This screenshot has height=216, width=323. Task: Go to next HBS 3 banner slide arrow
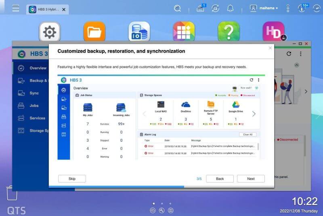tap(306, 91)
